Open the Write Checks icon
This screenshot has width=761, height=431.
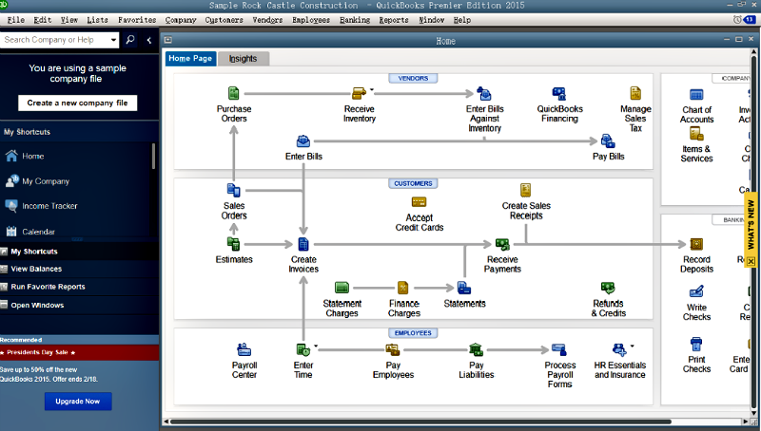pos(696,291)
